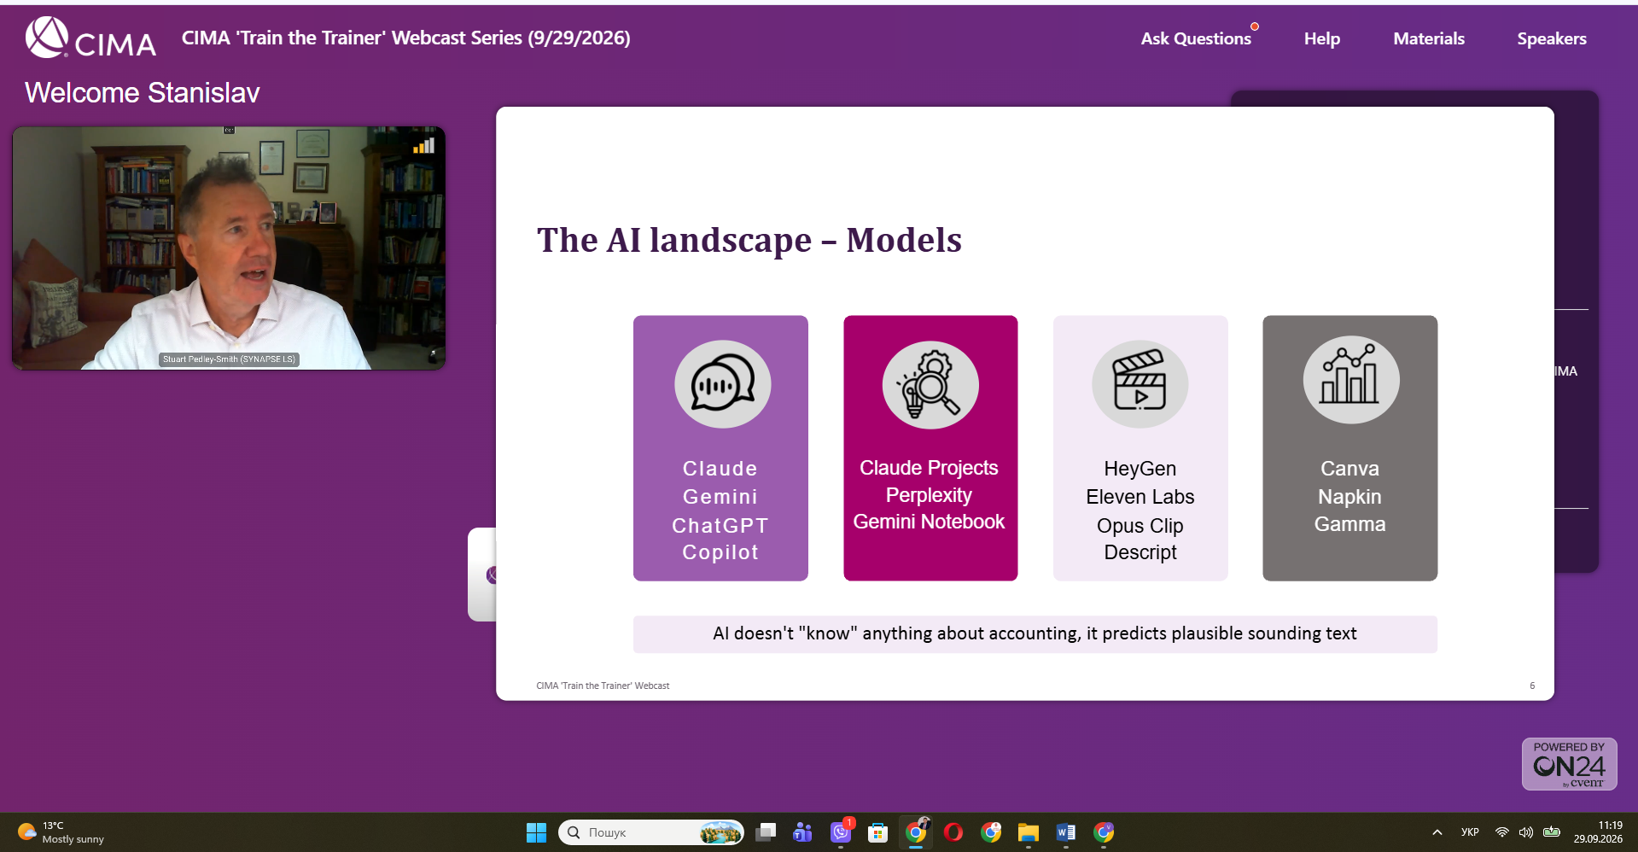Screen dimensions: 1638x852
Task: Open the Windows Start menu
Action: (536, 832)
